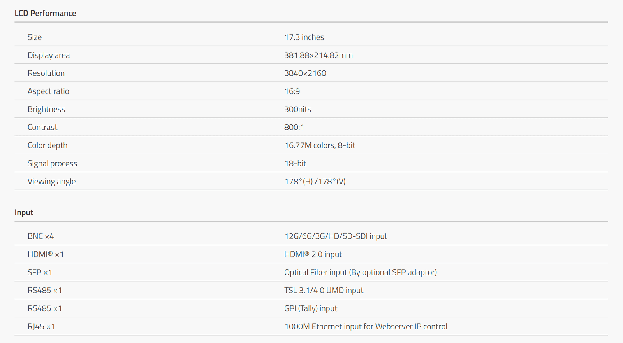
Task: Click the 17.3 inches value
Action: tap(304, 37)
